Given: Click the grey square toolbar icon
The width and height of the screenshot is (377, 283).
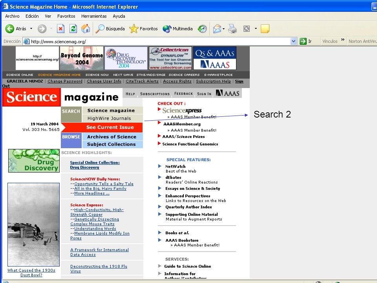Looking at the screenshot, I should 247,29.
